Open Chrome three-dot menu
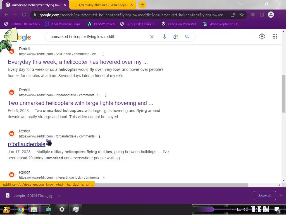Viewport: 286px width, 215px height. coord(280,15)
